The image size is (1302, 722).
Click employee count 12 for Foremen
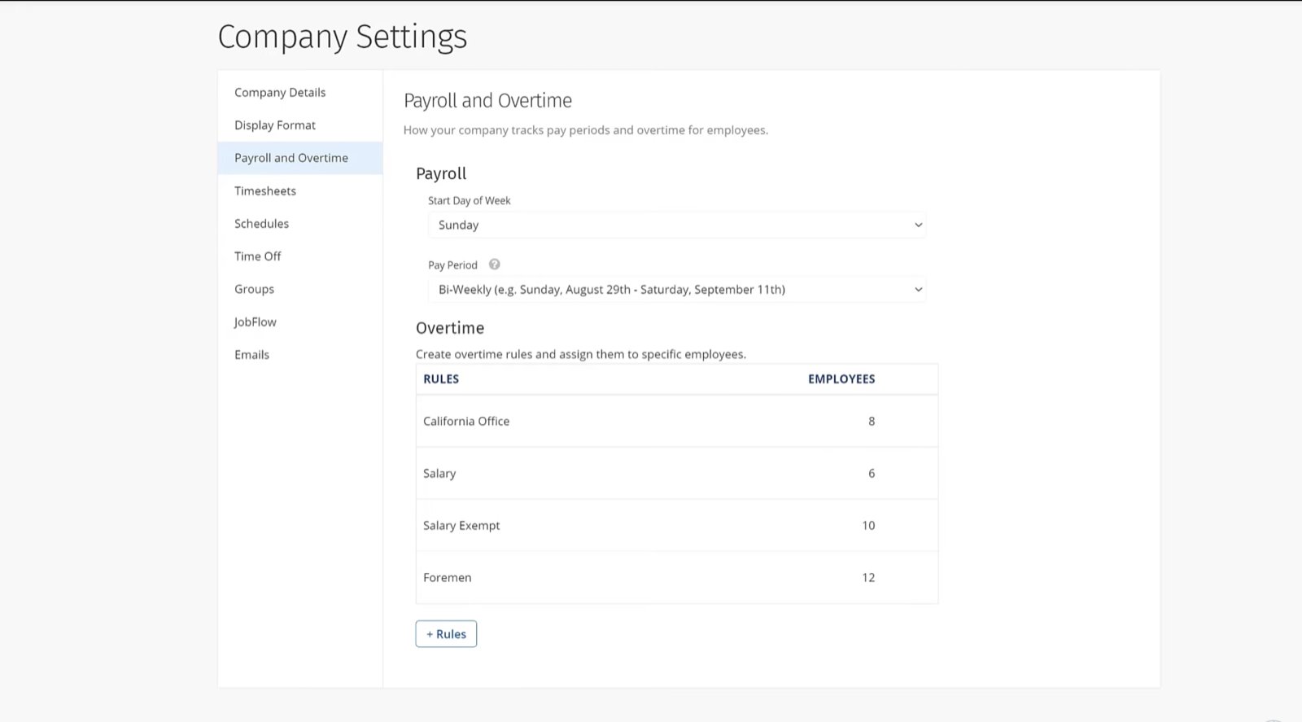[x=868, y=577]
